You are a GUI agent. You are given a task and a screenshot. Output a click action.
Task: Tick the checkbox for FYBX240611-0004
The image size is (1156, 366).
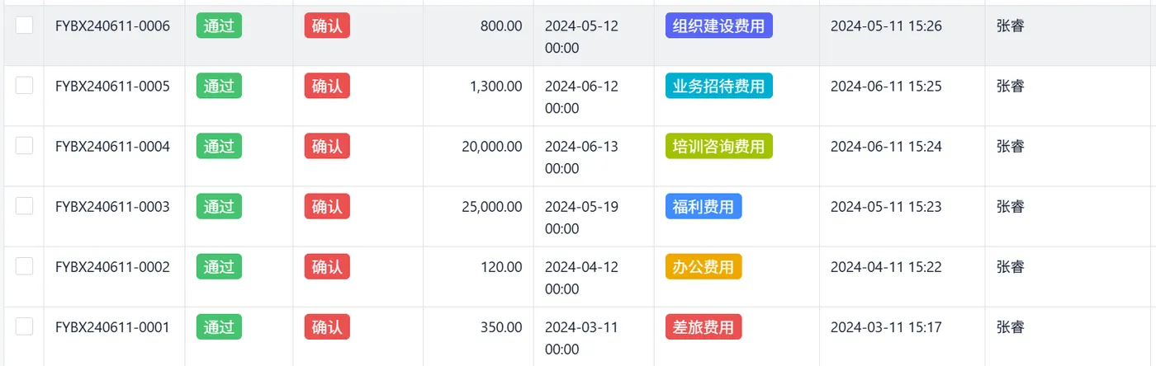(x=25, y=146)
